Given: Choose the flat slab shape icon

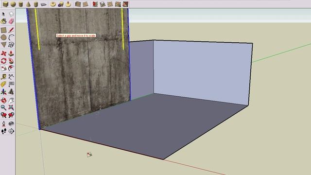Looking at the screenshot, I should pos(43,4).
